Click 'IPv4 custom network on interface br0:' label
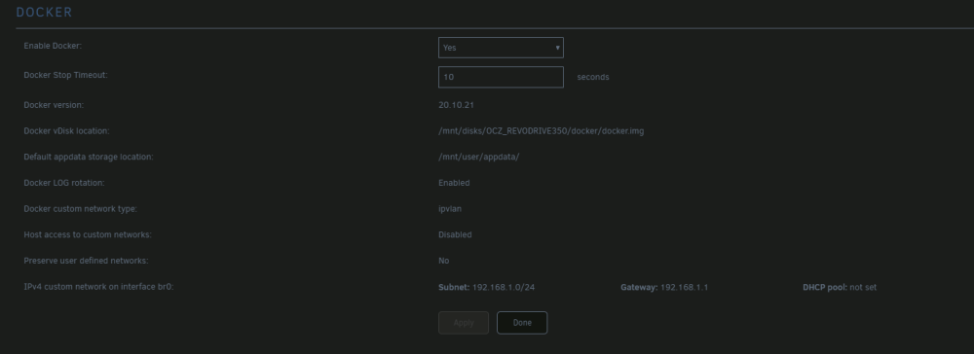974x354 pixels. (x=98, y=287)
